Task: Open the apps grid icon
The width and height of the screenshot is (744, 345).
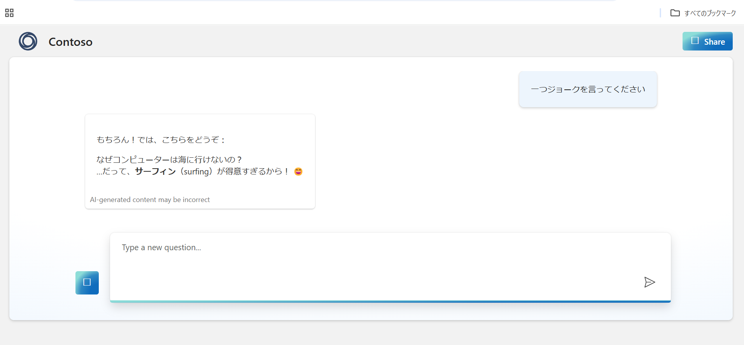Action: click(x=9, y=13)
